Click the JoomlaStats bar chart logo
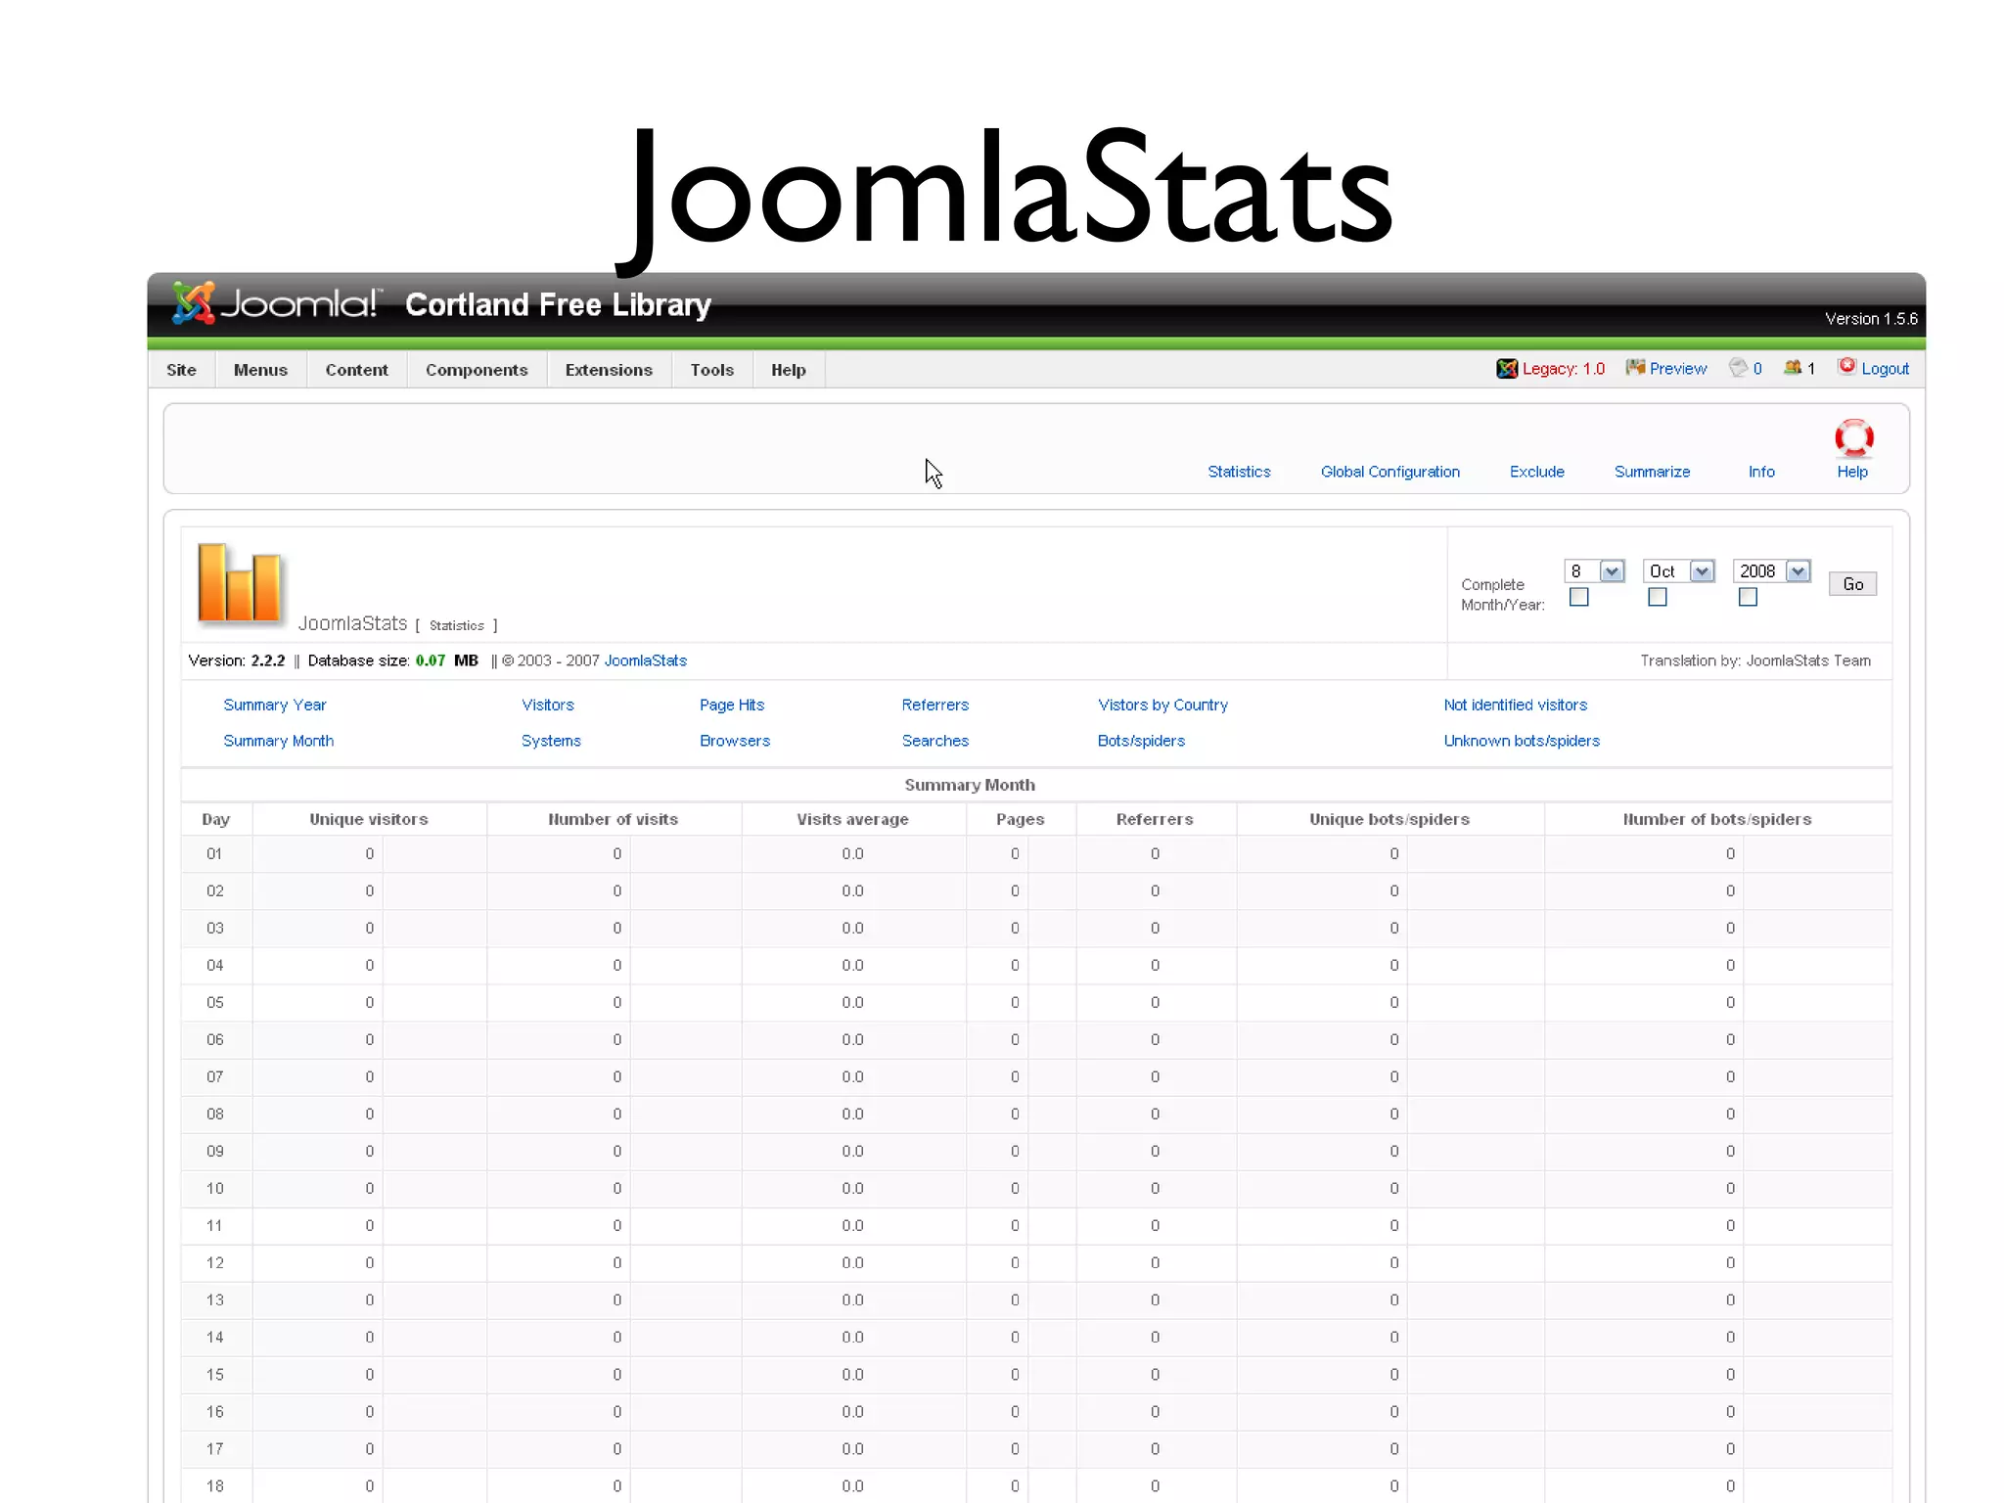The height and width of the screenshot is (1503, 2004). point(240,583)
